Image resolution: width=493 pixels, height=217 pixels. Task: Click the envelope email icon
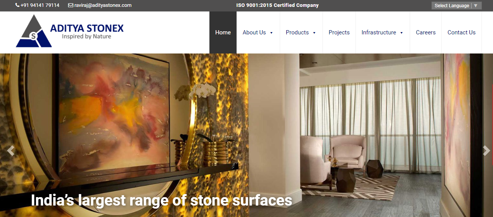tap(70, 5)
